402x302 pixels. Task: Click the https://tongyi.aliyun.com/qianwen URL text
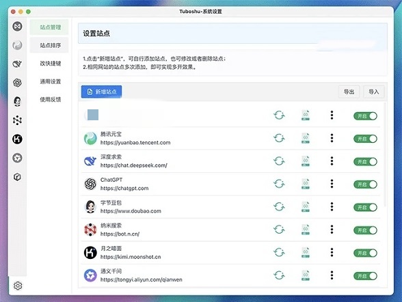(x=142, y=279)
